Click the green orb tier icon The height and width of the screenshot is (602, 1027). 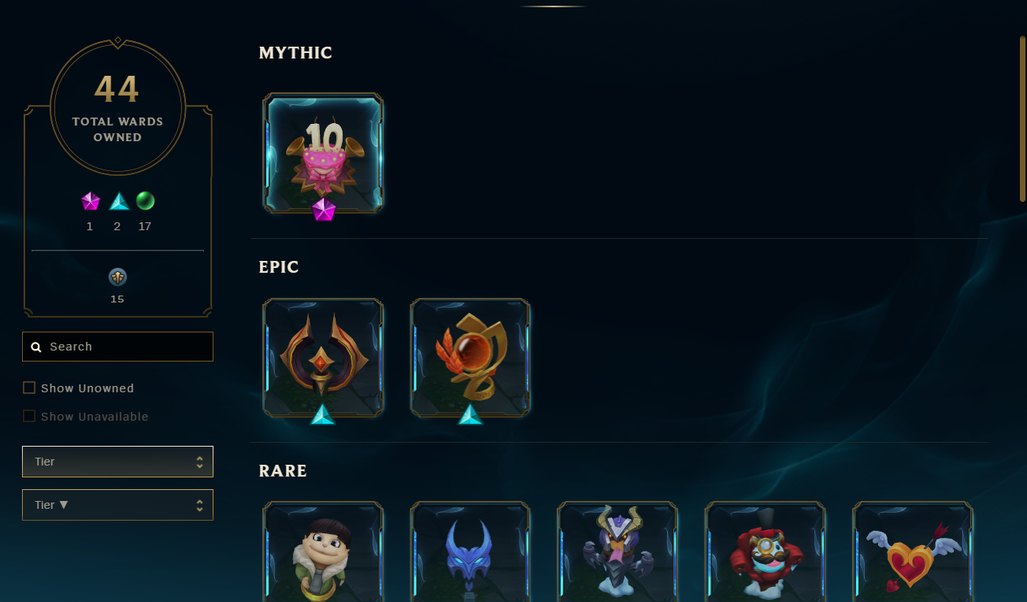(145, 201)
